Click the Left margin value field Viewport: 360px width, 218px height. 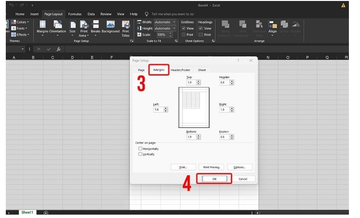158,110
